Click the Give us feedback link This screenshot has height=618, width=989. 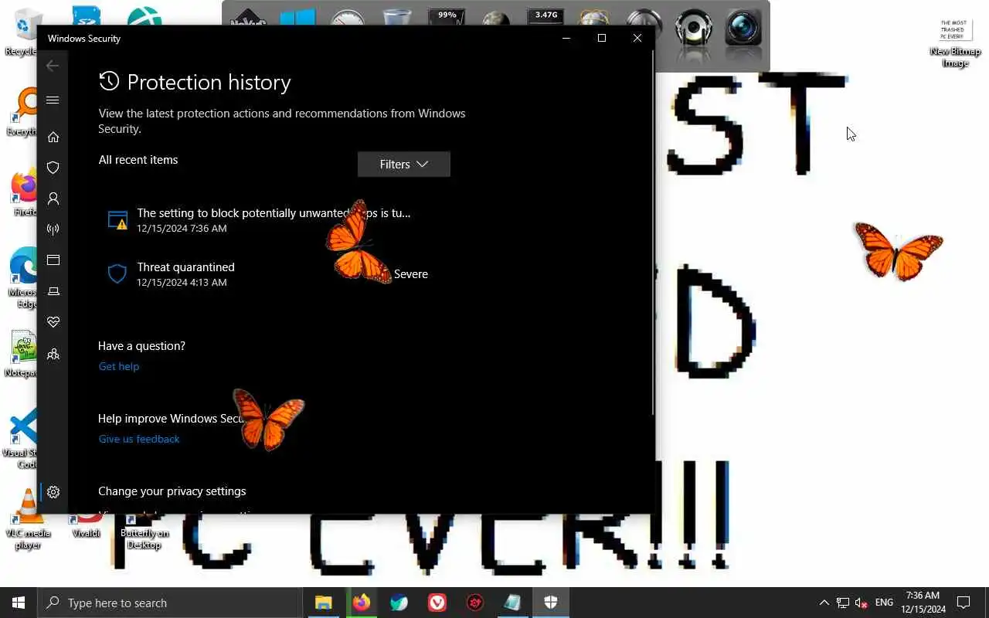coord(139,439)
